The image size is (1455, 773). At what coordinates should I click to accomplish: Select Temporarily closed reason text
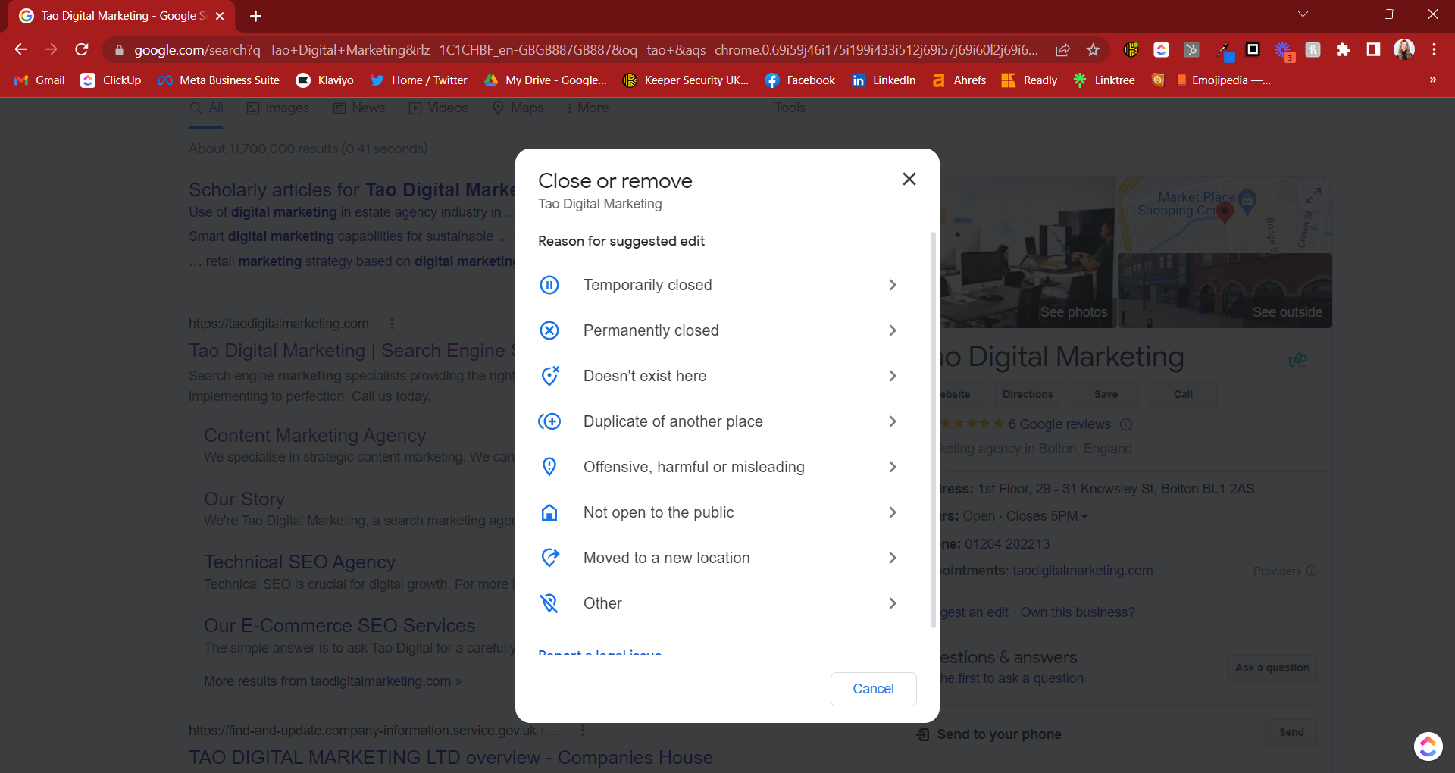647,285
